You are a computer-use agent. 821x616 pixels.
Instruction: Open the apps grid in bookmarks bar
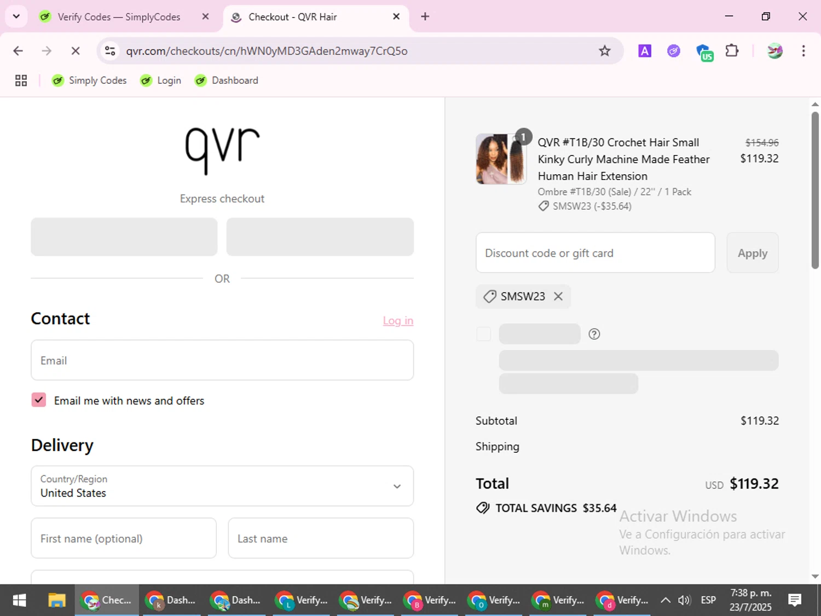(x=21, y=80)
